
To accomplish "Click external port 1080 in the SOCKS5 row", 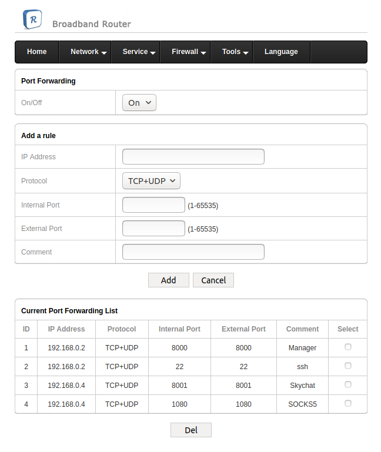I will [243, 404].
